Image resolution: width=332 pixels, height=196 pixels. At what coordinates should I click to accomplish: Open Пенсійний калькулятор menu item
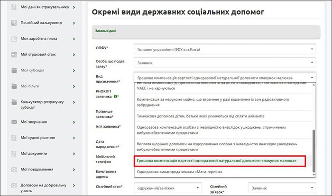click(x=41, y=23)
